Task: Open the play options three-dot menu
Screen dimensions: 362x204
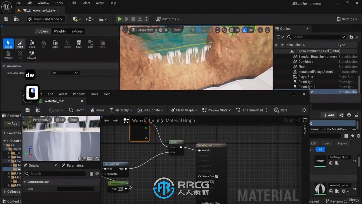Action: tap(146, 19)
